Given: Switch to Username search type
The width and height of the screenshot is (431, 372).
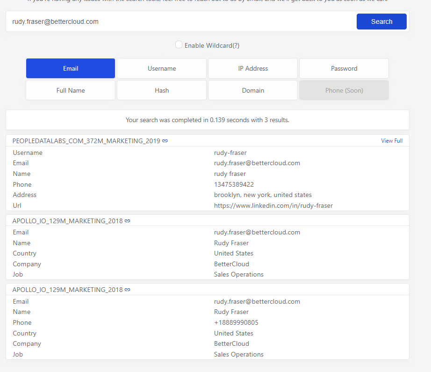Looking at the screenshot, I should (162, 68).
